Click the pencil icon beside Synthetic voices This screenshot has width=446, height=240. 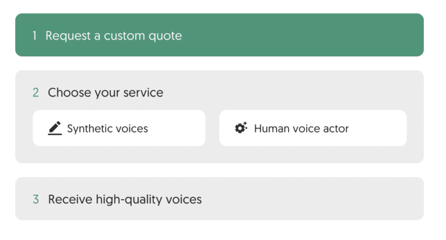click(55, 128)
